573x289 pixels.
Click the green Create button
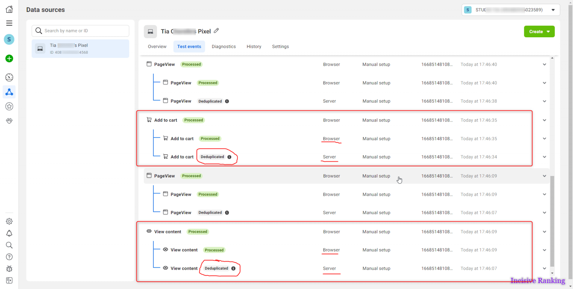click(x=539, y=32)
